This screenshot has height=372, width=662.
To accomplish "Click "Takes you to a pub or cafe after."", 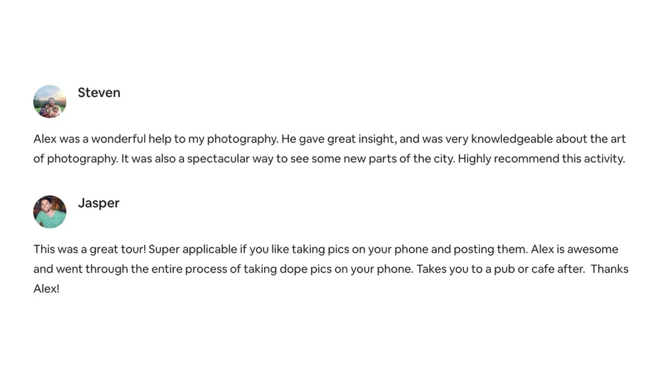I will coord(500,269).
